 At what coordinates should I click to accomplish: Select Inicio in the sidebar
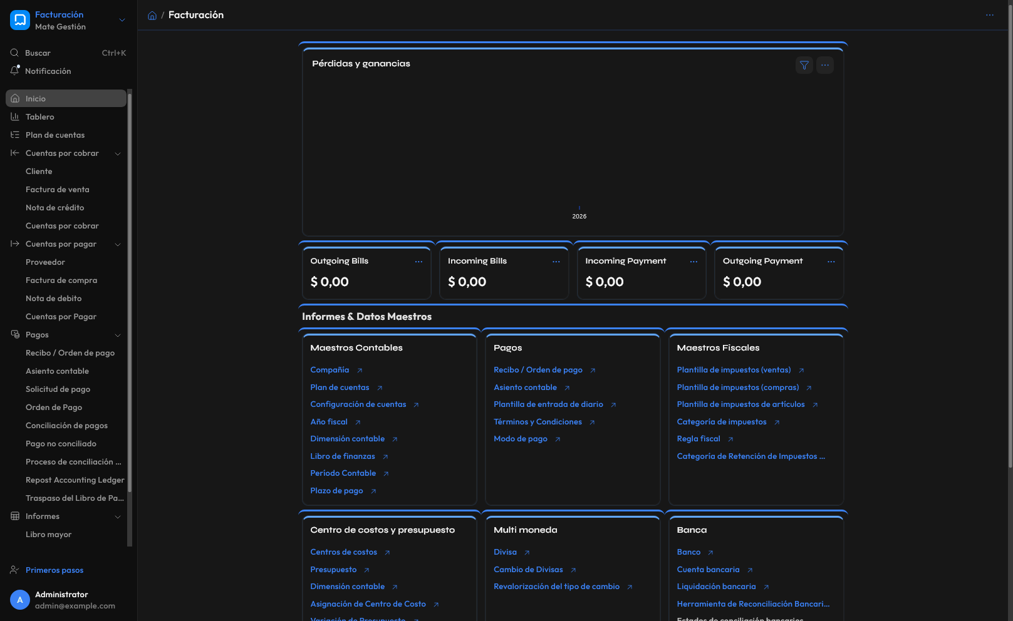pyautogui.click(x=66, y=98)
